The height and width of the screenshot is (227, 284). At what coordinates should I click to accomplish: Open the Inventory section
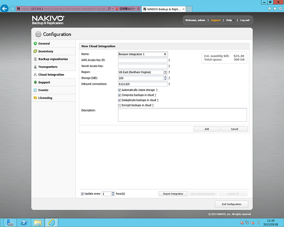[53, 51]
